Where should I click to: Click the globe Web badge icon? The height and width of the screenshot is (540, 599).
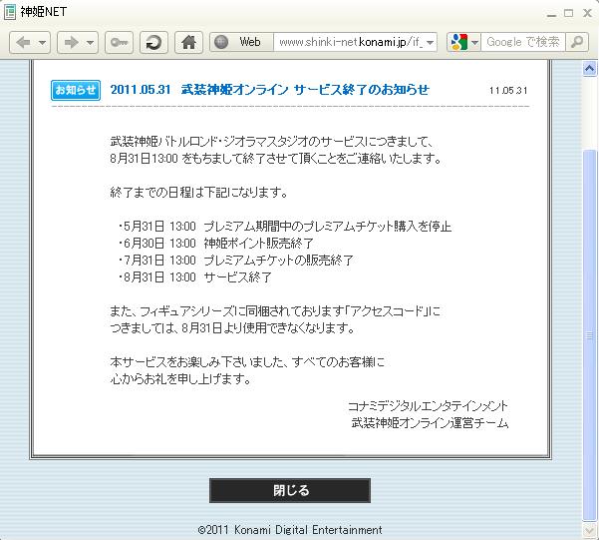(221, 42)
